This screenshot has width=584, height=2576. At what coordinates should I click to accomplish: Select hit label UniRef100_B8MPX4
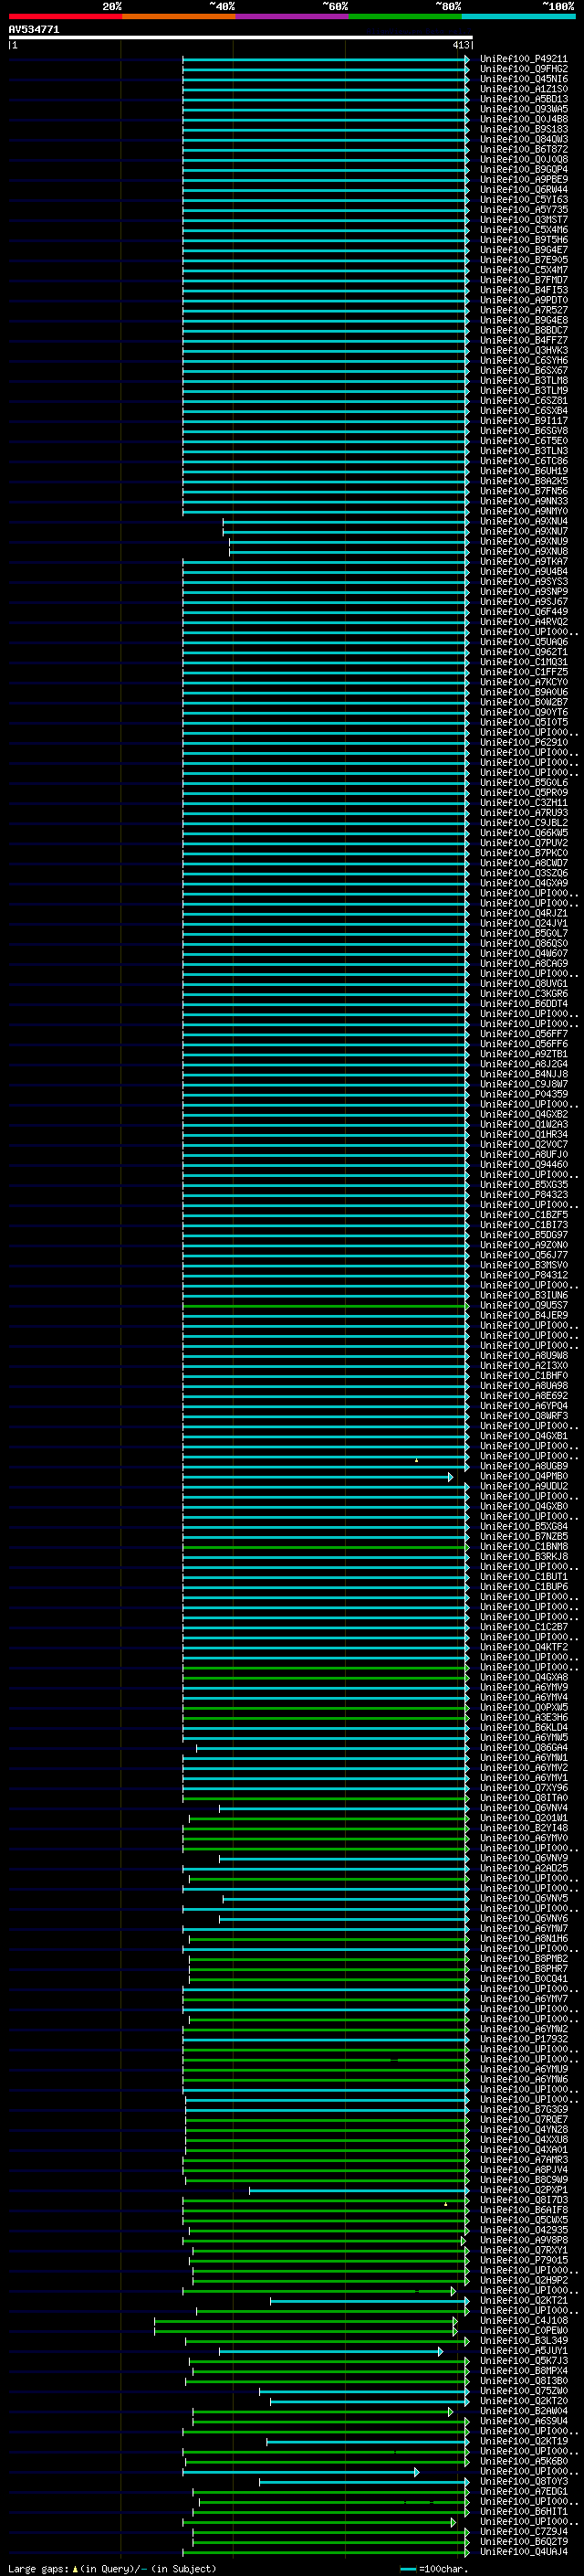(523, 2370)
